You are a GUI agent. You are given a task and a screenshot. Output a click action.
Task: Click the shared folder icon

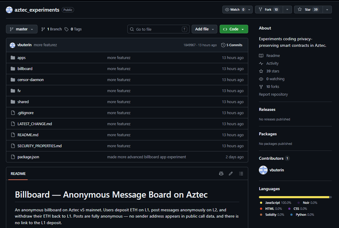13,102
